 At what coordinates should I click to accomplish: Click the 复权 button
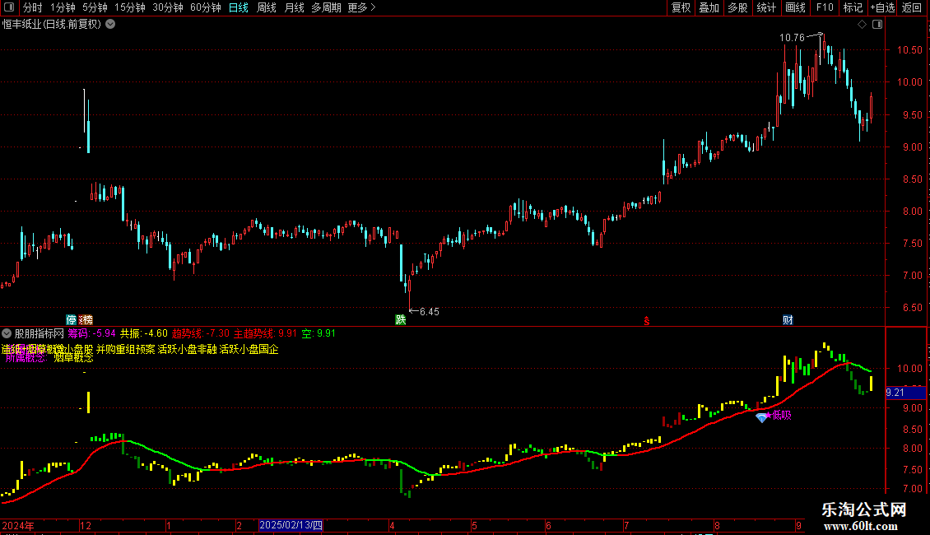[x=681, y=7]
